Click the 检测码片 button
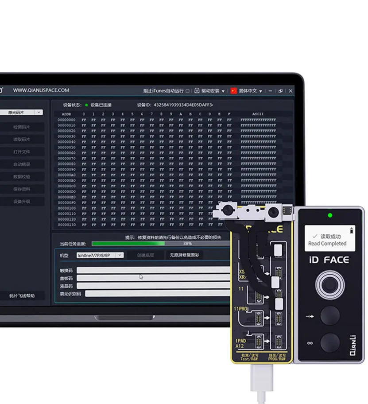This screenshot has width=368, height=404. pos(22,127)
